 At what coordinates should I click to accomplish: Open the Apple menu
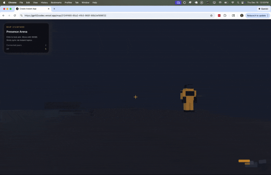pyautogui.click(x=4, y=3)
